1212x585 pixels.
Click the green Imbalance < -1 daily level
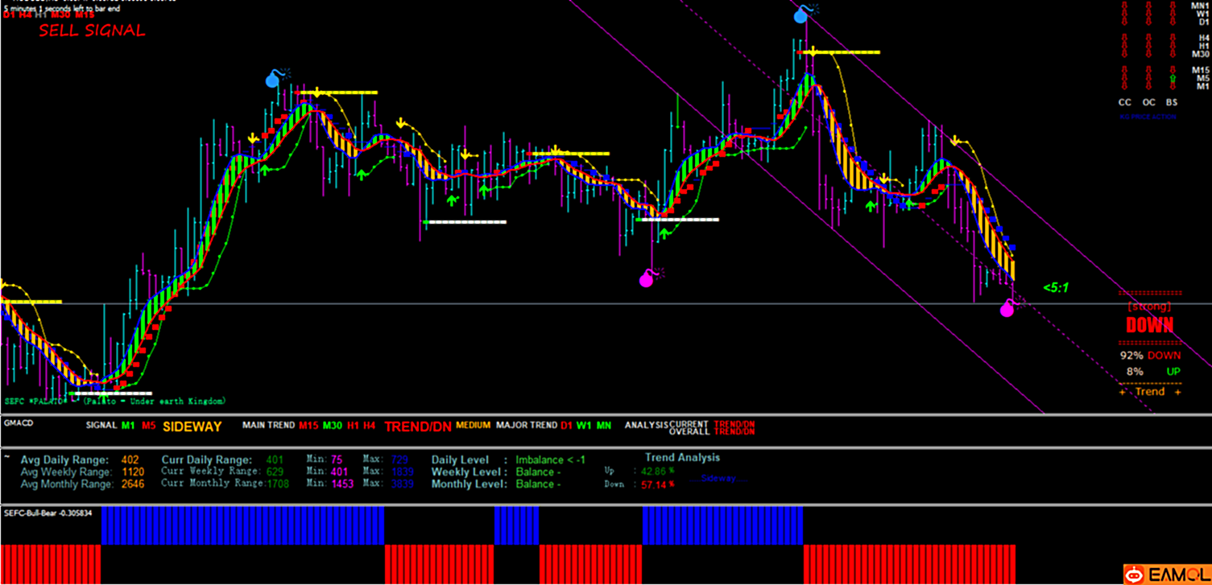(550, 460)
